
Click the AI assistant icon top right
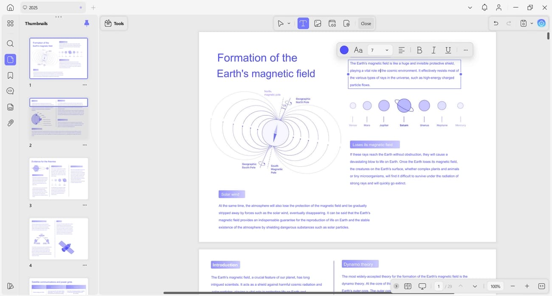coord(541,23)
